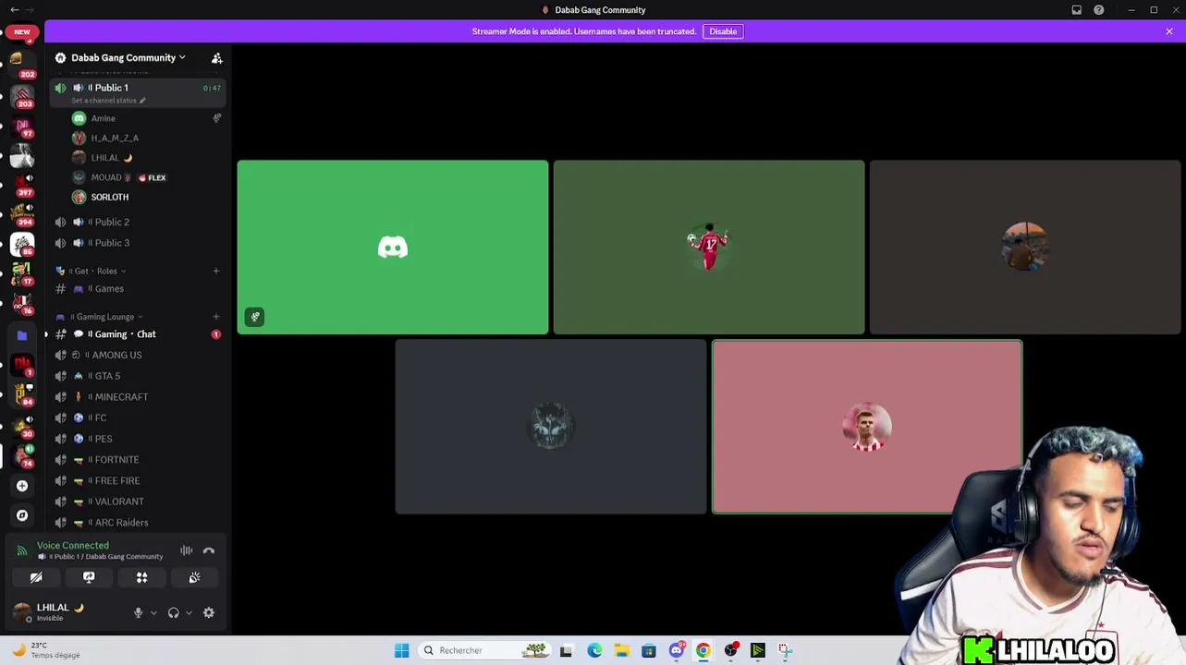Click the Add a Server plus icon

click(x=22, y=486)
